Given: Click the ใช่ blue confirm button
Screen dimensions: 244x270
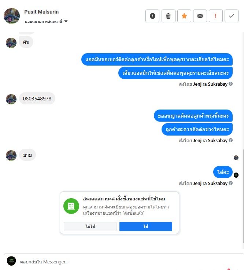Looking at the screenshot, I should pyautogui.click(x=146, y=226).
